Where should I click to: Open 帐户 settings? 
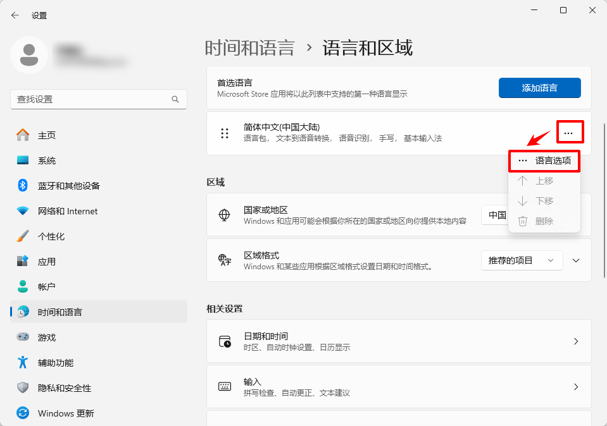pos(99,287)
